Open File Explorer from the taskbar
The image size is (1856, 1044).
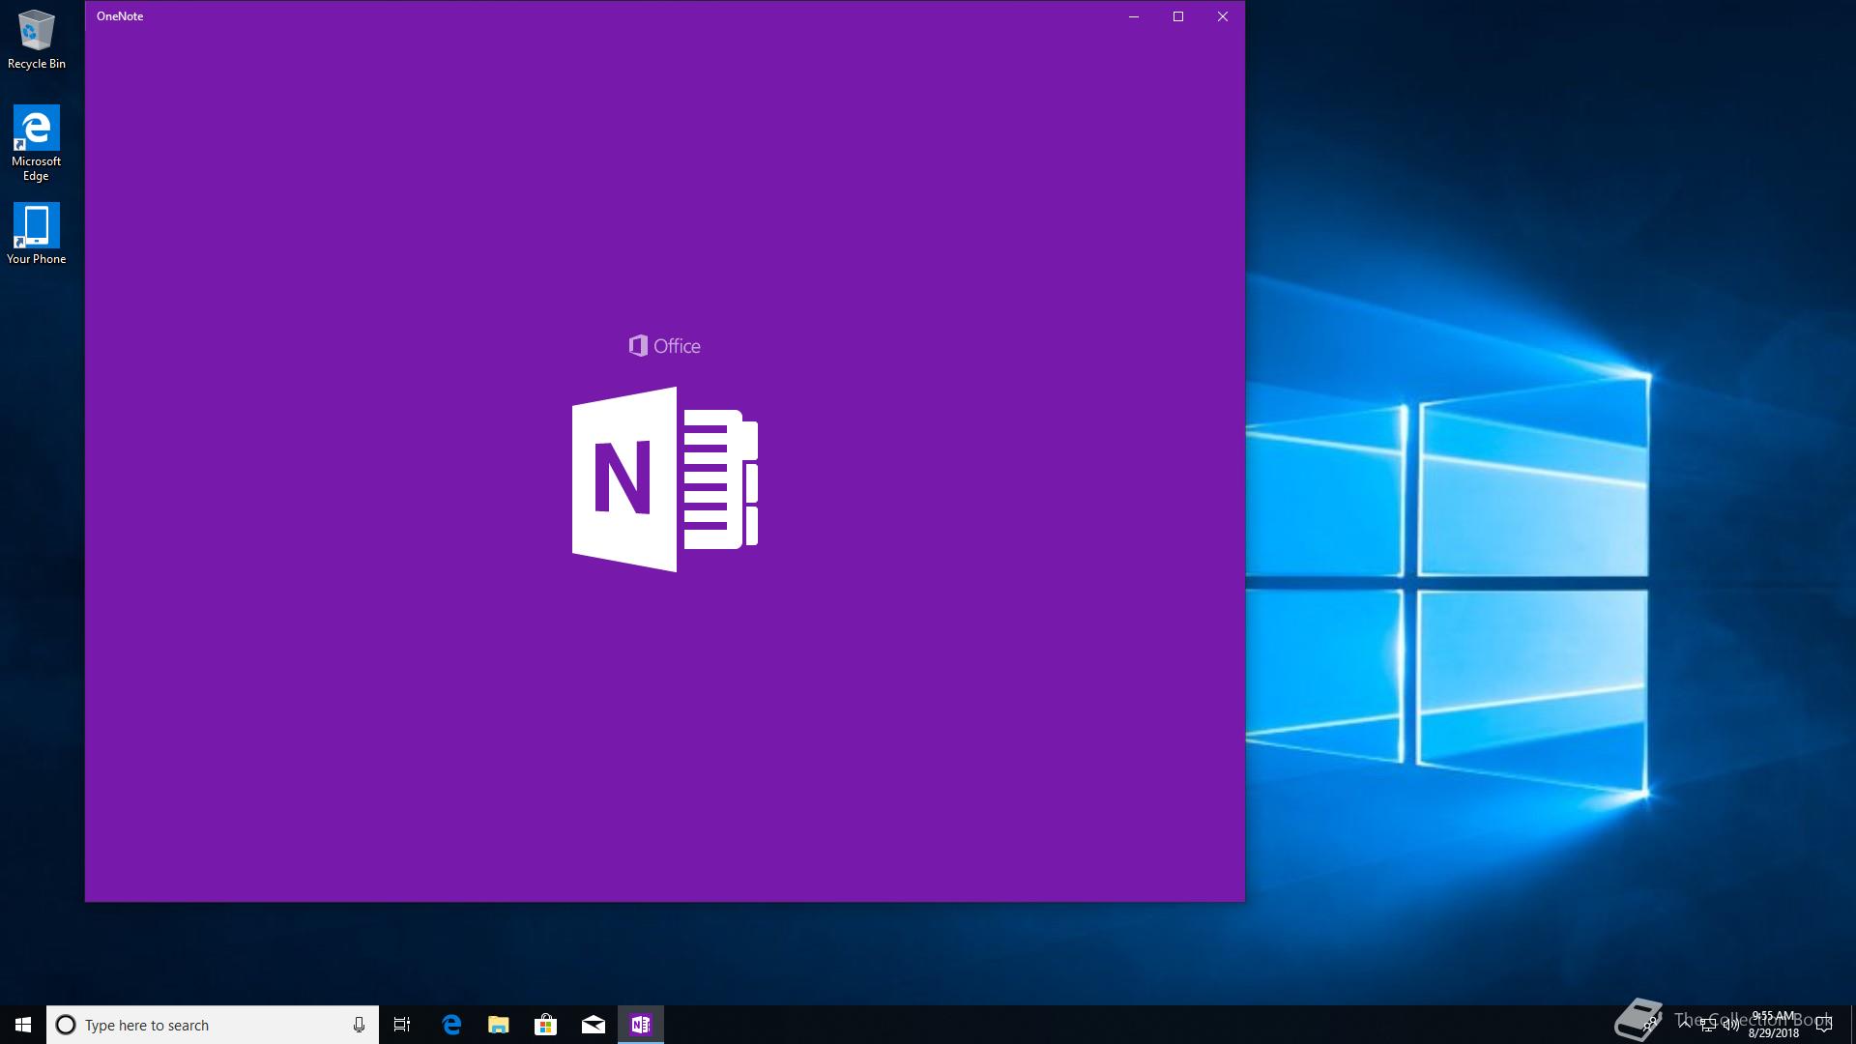click(x=499, y=1025)
